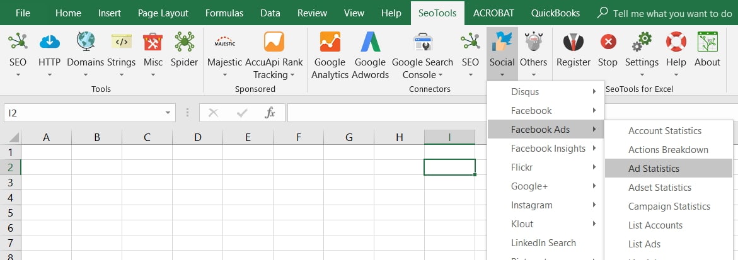The image size is (738, 260).
Task: Open the Google Analytics connector
Action: (330, 42)
